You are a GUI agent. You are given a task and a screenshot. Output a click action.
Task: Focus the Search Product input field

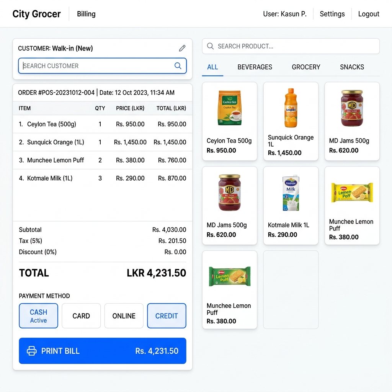tap(291, 46)
